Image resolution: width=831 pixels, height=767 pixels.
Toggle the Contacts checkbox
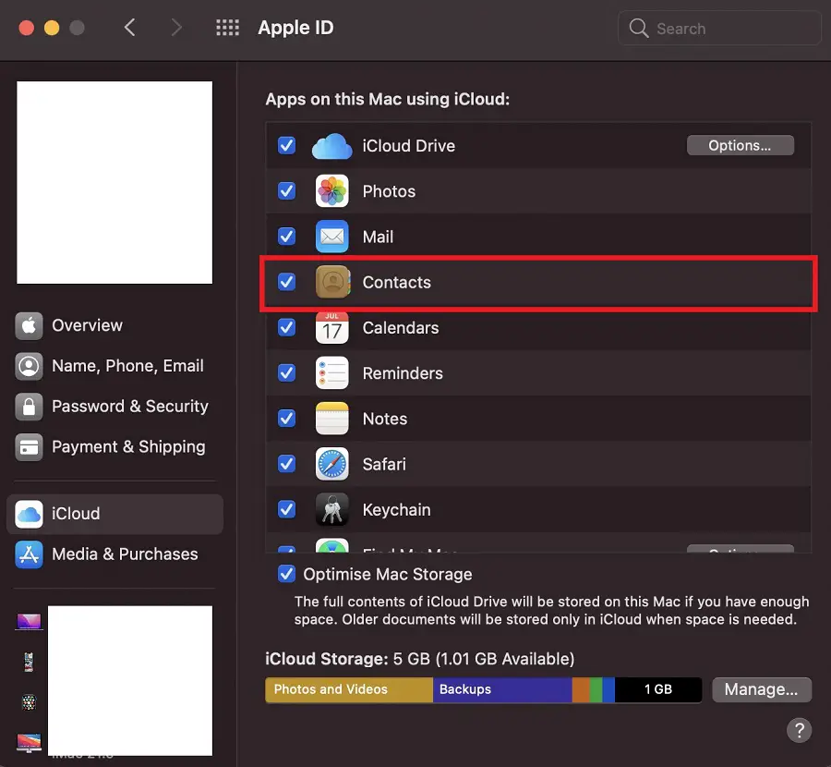point(287,282)
